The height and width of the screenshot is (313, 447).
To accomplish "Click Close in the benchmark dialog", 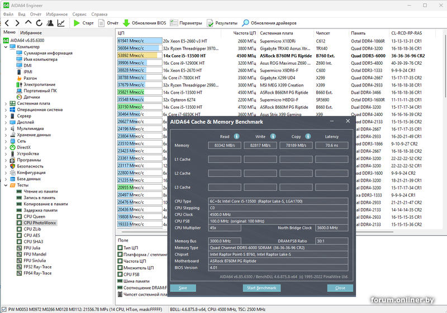I will 340,288.
